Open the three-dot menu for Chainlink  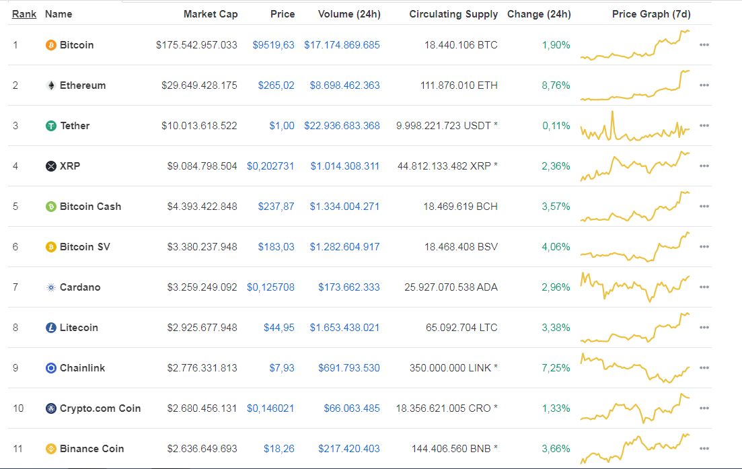[x=704, y=368]
